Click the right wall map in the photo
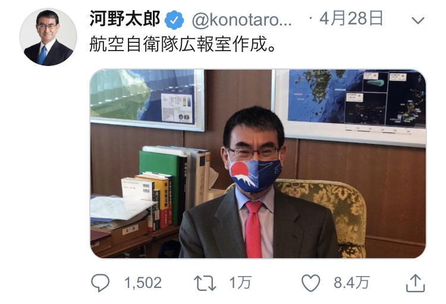The width and height of the screenshot is (446, 304). (350, 106)
